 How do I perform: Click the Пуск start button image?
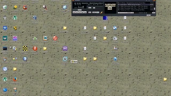74,62
